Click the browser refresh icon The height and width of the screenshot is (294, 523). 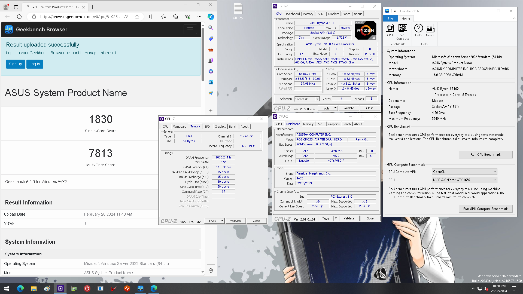19,17
